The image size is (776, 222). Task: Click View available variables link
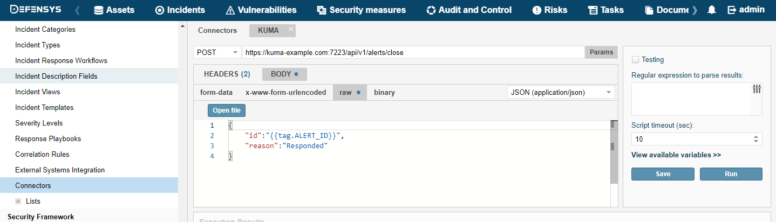click(676, 155)
